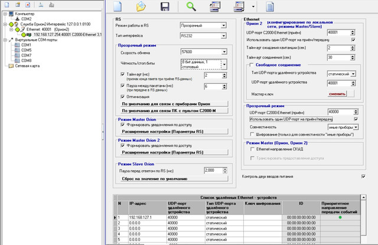Image resolution: width=378 pixels, height=245 pixels.
Task: Toggle Формировать уведомления in Режим Master Orion
Action: [122, 125]
